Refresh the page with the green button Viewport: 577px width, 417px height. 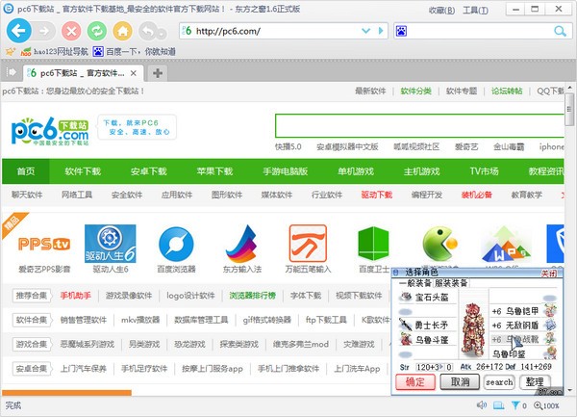tap(97, 31)
